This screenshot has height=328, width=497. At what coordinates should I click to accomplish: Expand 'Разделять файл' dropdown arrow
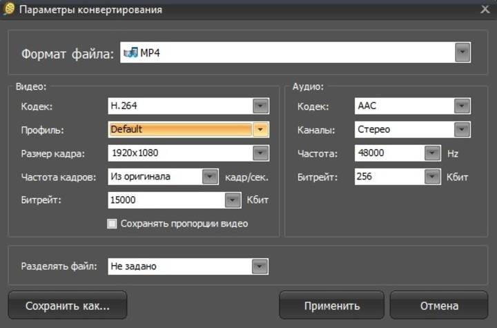(x=260, y=266)
